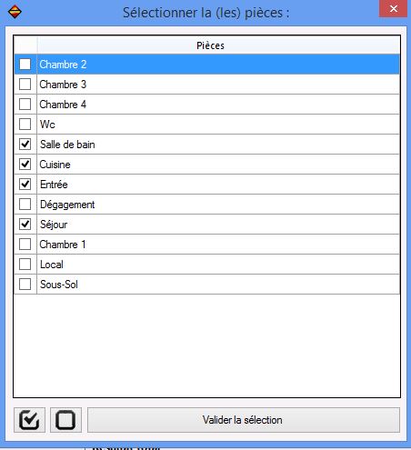
Task: Click Valider la sélection button
Action: point(244,420)
